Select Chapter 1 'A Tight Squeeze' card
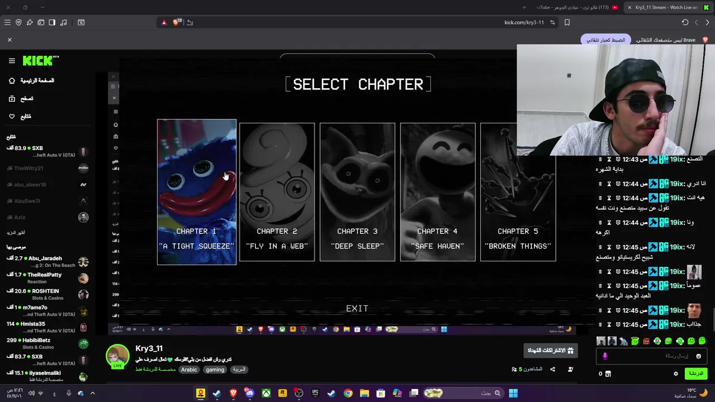 [x=197, y=192]
